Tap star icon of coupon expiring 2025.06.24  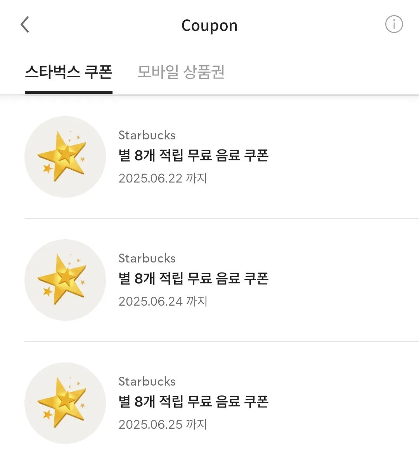point(65,280)
